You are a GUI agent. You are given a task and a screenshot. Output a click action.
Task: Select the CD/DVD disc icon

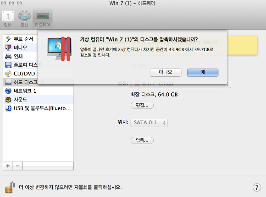click(x=8, y=74)
